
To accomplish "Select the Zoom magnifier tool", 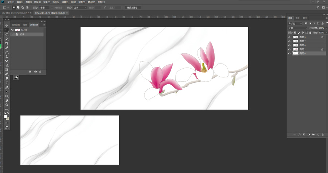I will (7, 105).
